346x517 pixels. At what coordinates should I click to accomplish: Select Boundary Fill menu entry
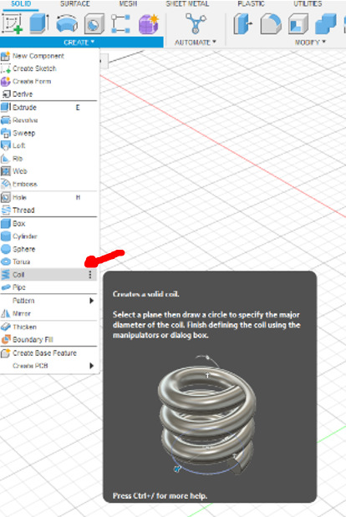coord(48,340)
